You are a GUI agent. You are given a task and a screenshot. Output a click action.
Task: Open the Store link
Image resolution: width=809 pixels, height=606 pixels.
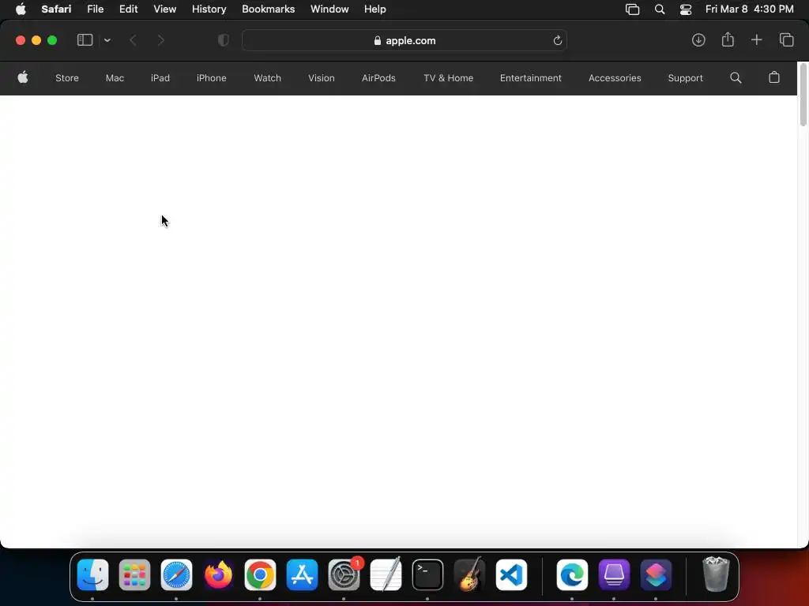tap(67, 78)
